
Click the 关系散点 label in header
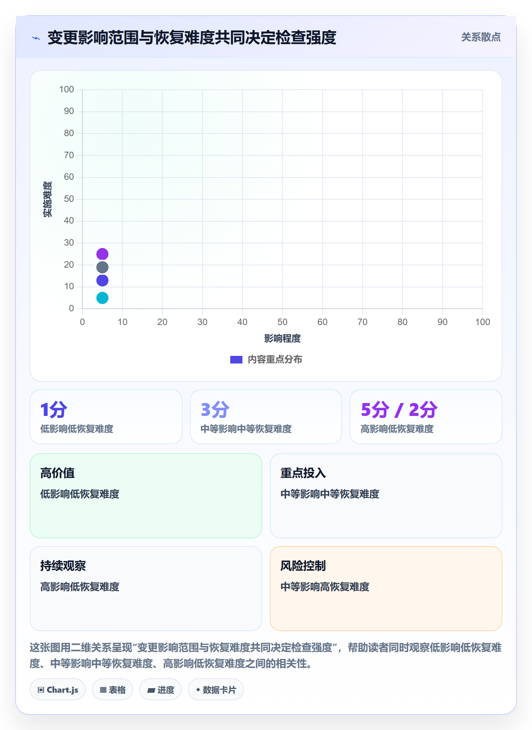point(481,37)
